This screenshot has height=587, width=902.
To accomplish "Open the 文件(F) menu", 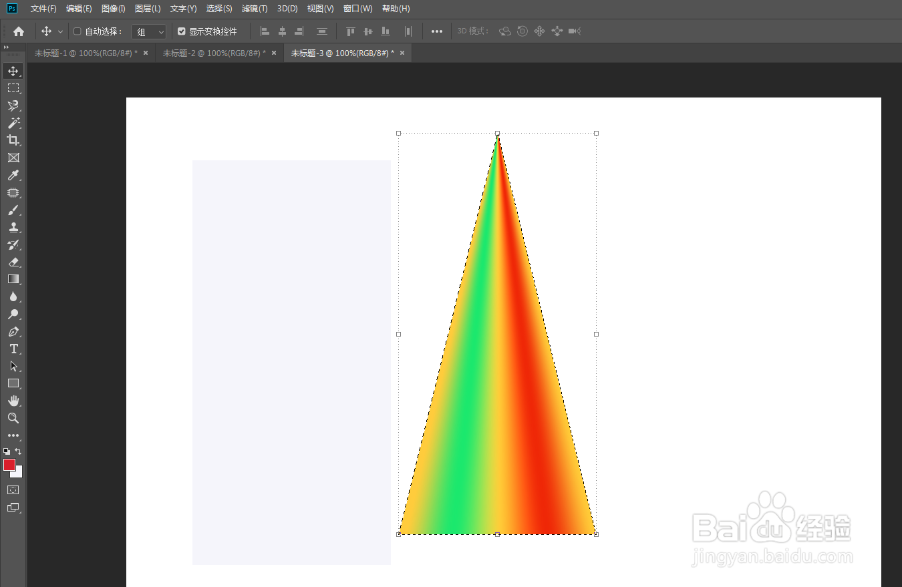I will (43, 9).
